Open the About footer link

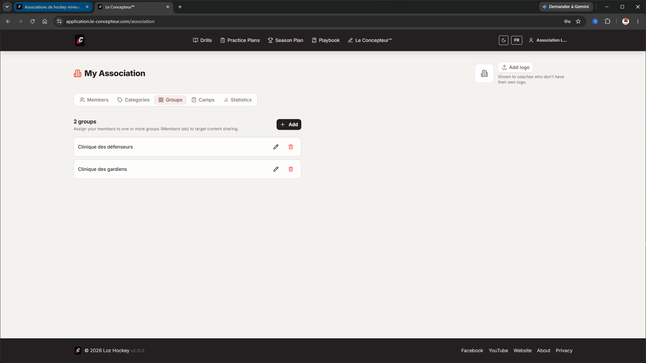(544, 350)
